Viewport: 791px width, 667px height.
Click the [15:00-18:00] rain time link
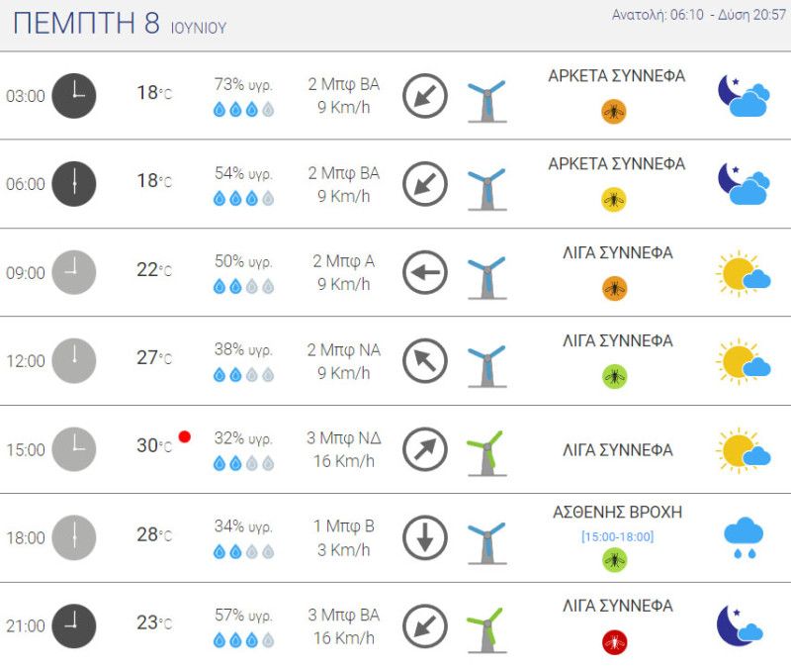pyautogui.click(x=617, y=536)
